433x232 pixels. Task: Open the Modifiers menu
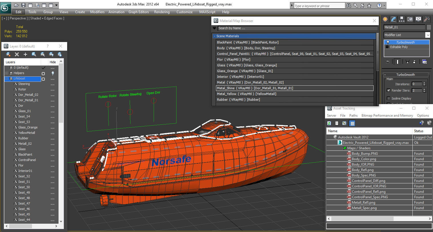point(97,12)
